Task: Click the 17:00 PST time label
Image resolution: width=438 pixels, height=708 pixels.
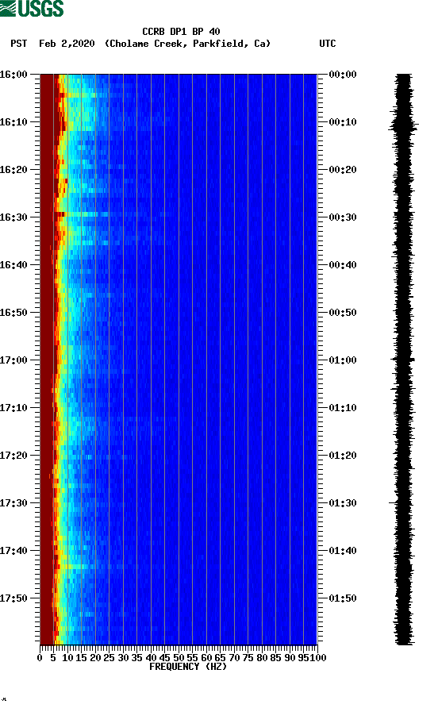Action: [x=13, y=360]
